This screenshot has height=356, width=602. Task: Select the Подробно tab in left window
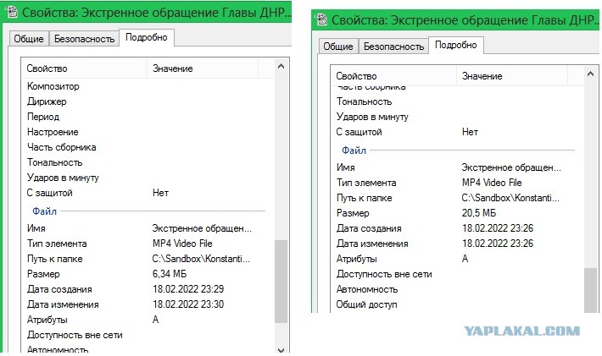pos(147,37)
